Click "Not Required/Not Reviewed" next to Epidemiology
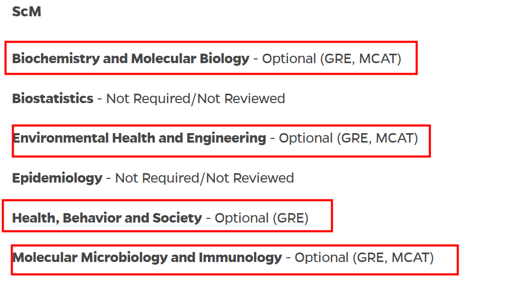 204,178
